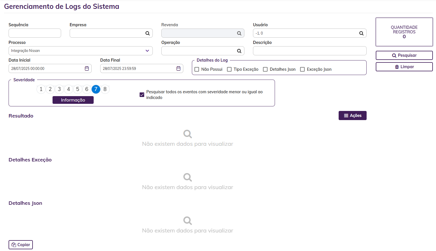Click the Copiar button at the bottom

[21, 245]
